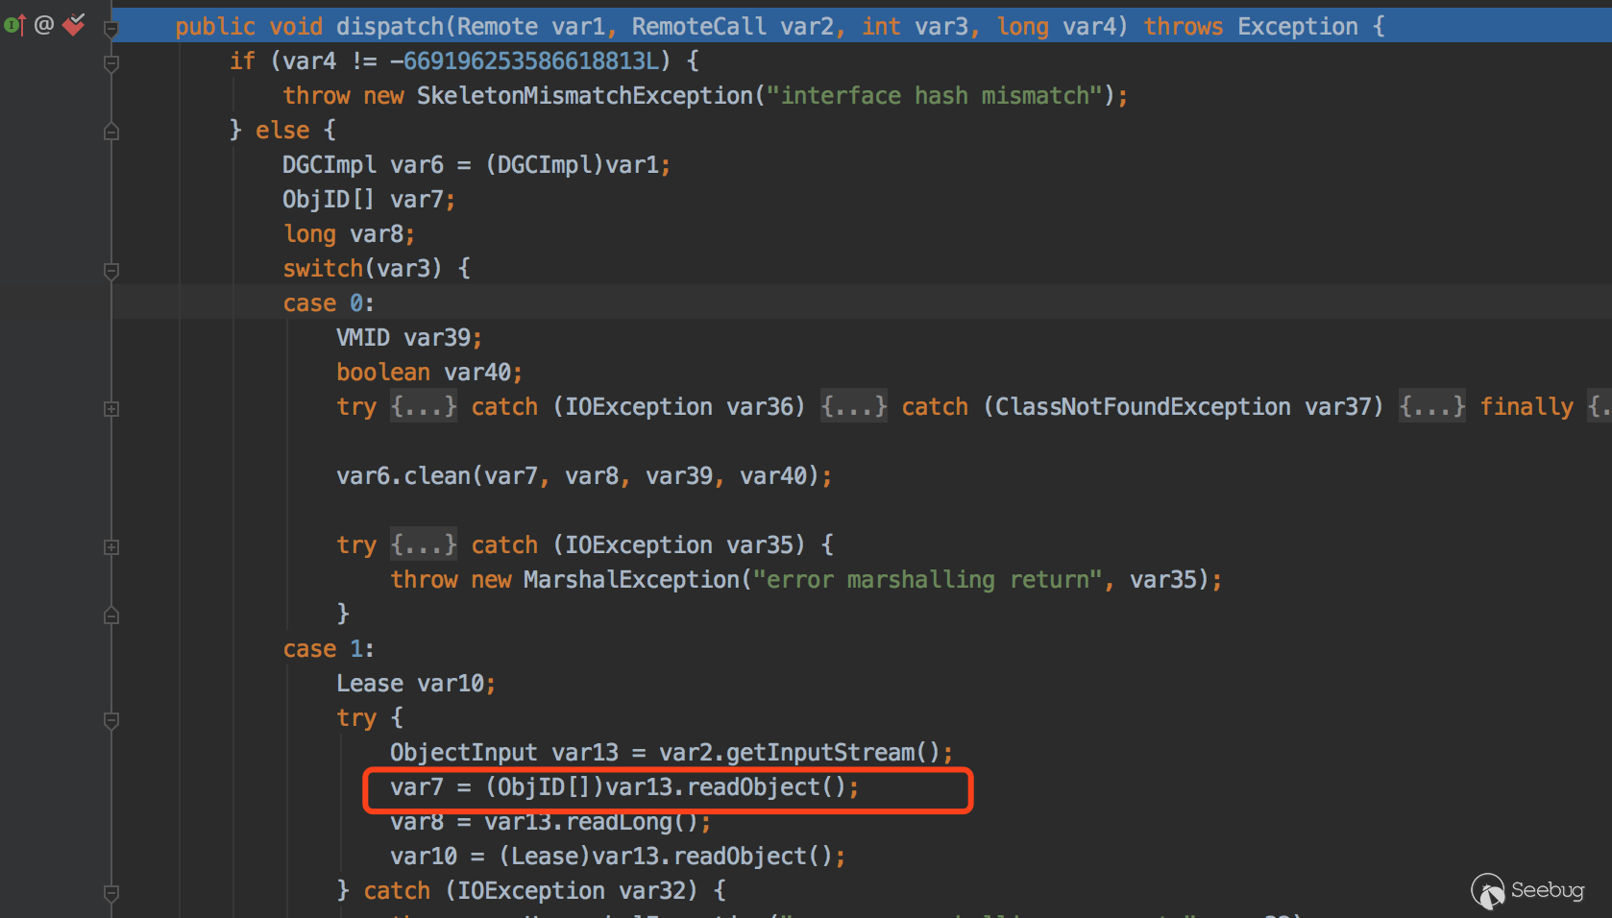Expand folded try {...} before catch var36

click(x=424, y=407)
